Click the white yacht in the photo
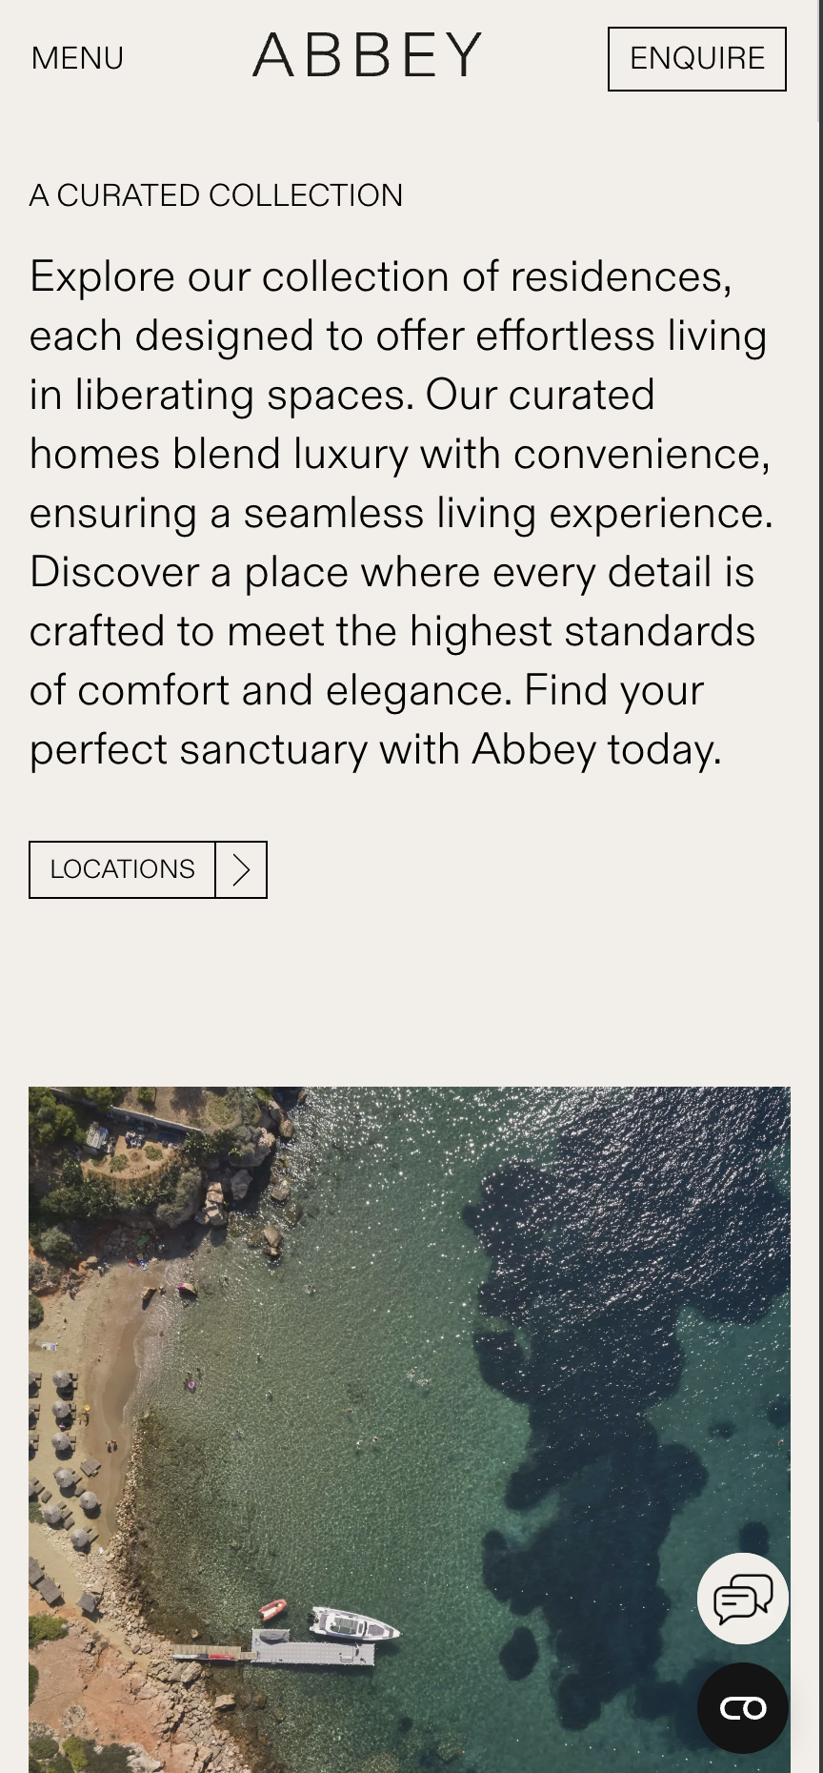 click(x=352, y=1623)
